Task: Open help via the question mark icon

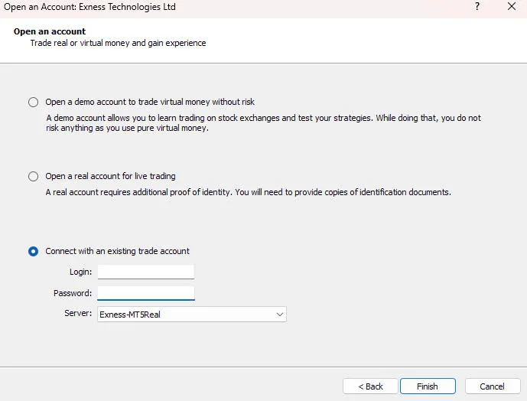Action: (x=477, y=6)
